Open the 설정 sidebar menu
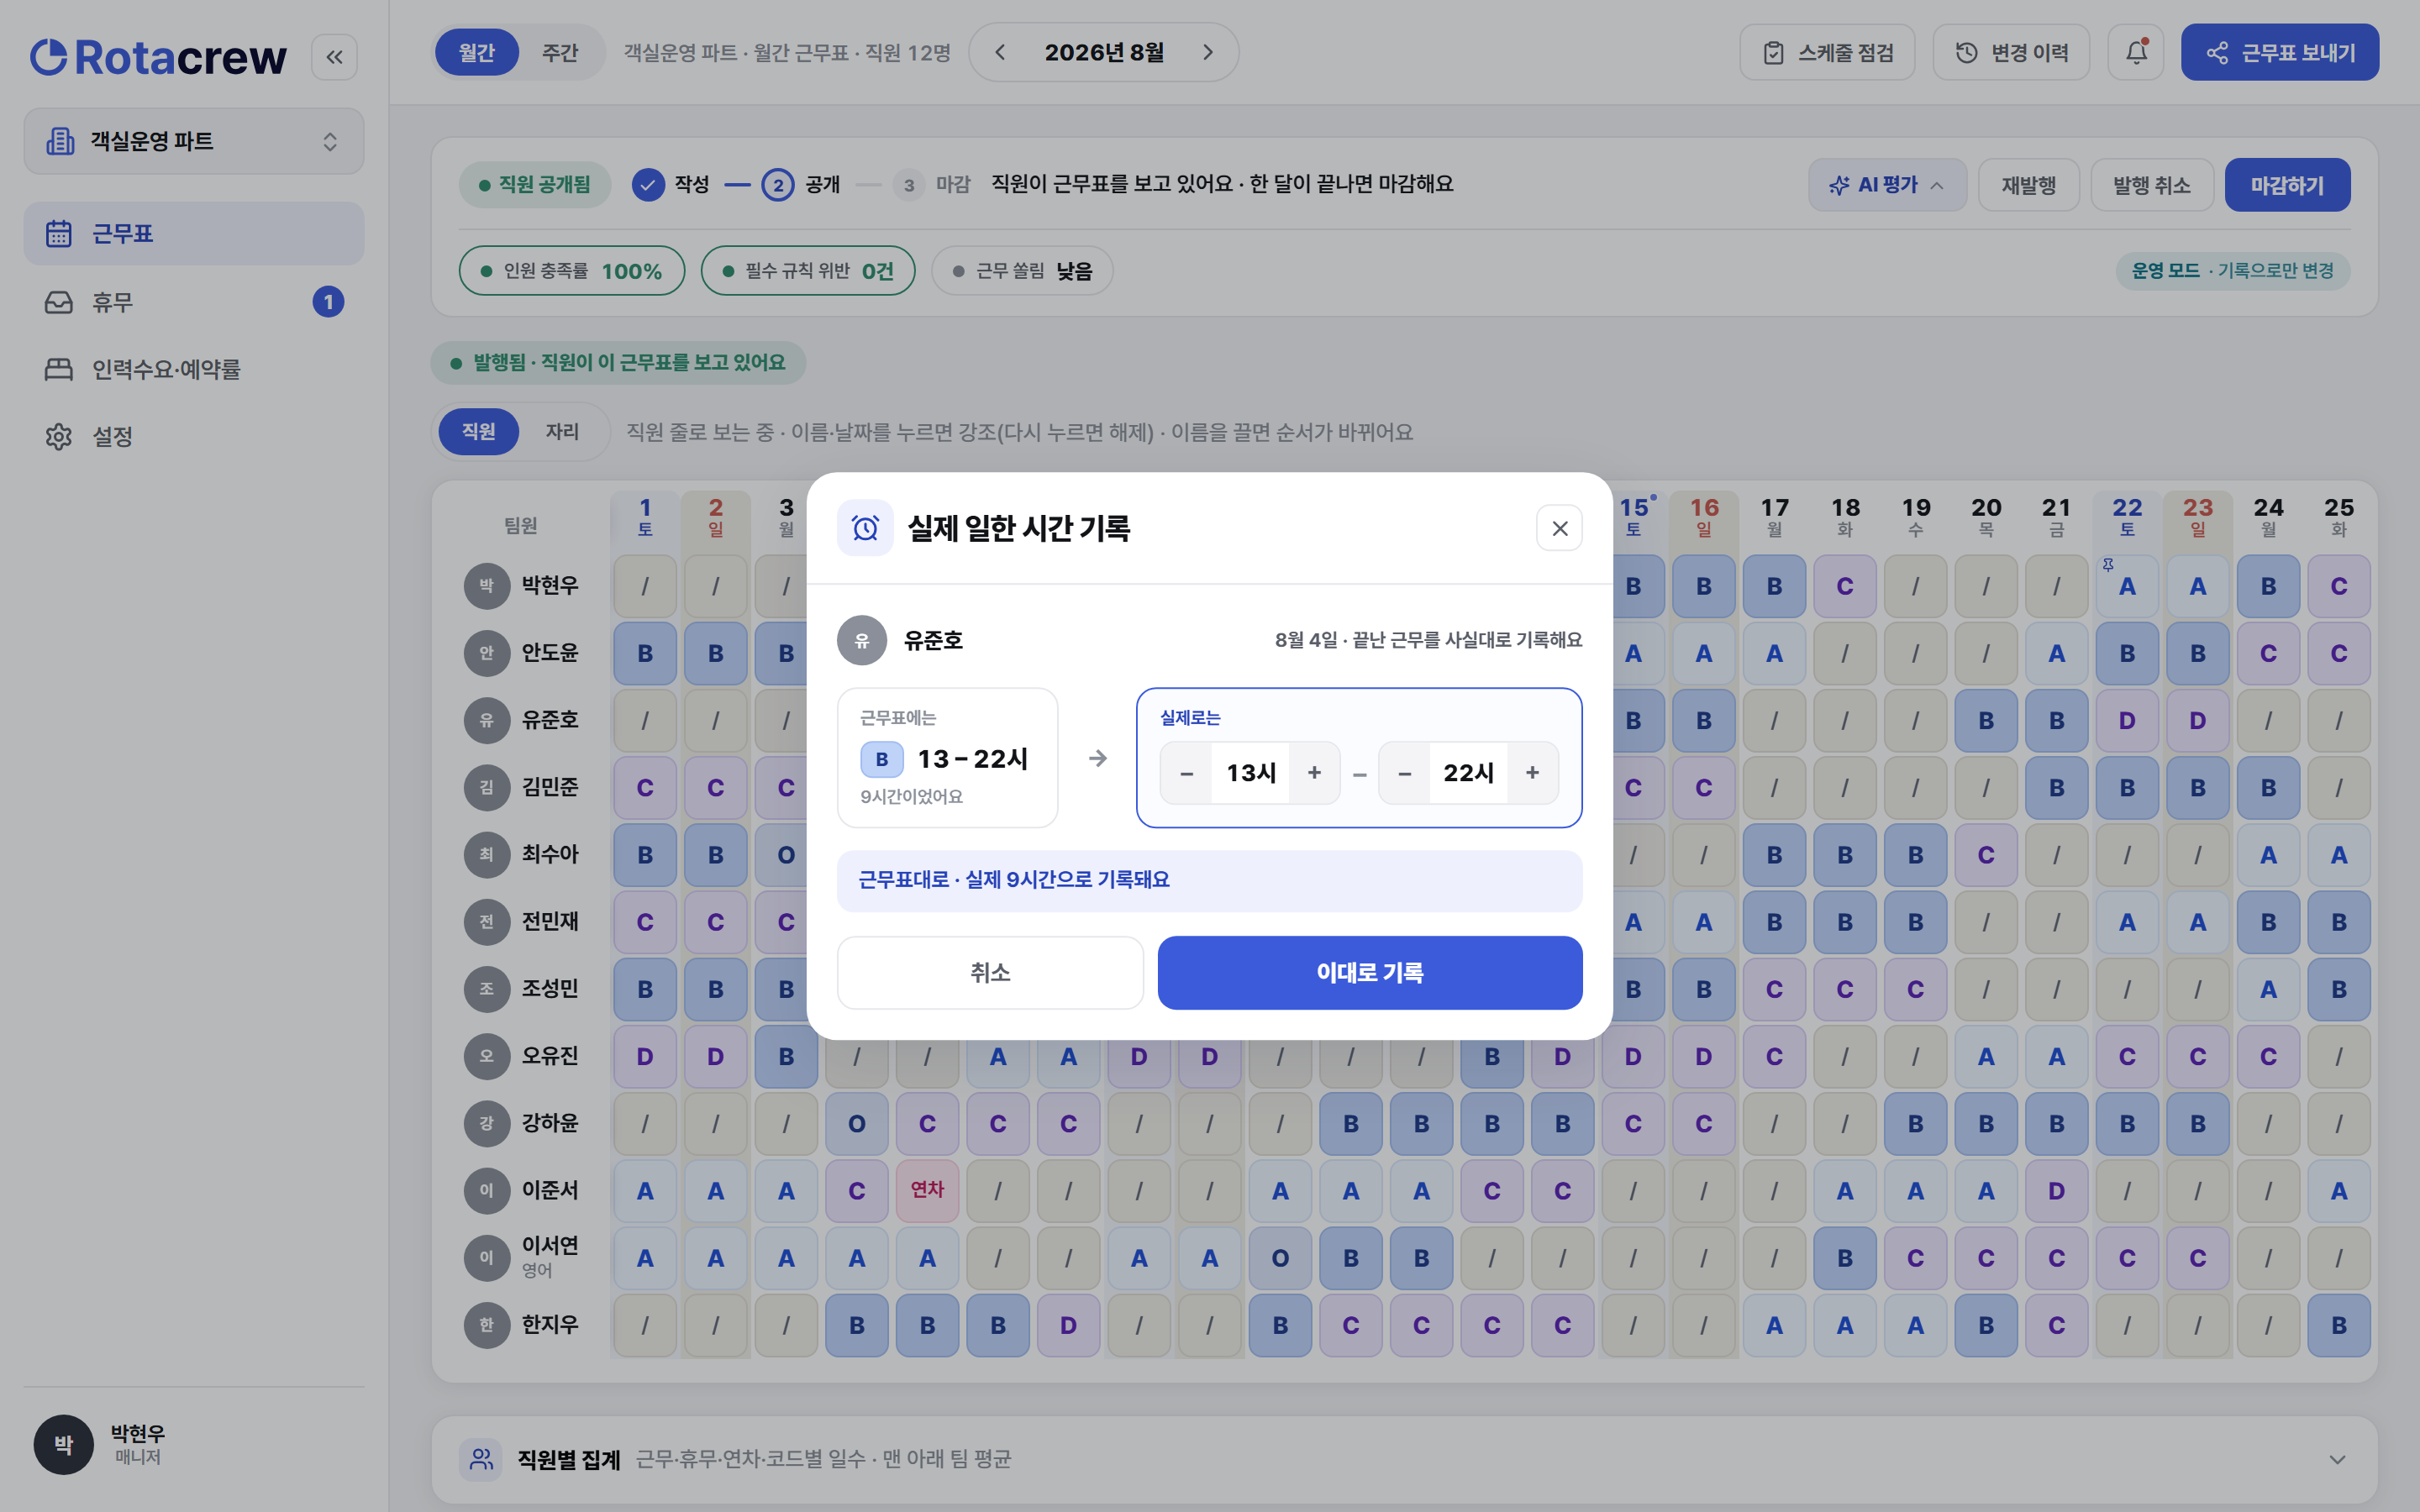The width and height of the screenshot is (2420, 1512). (x=194, y=436)
